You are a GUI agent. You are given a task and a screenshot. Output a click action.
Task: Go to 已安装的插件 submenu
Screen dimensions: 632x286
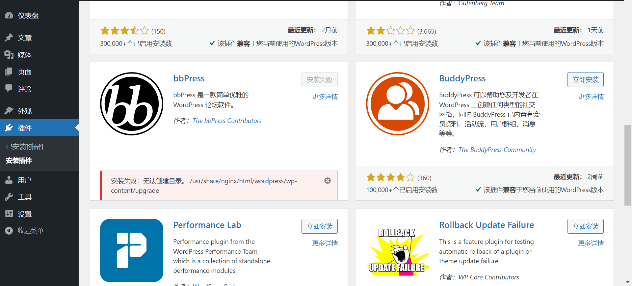[x=25, y=147]
